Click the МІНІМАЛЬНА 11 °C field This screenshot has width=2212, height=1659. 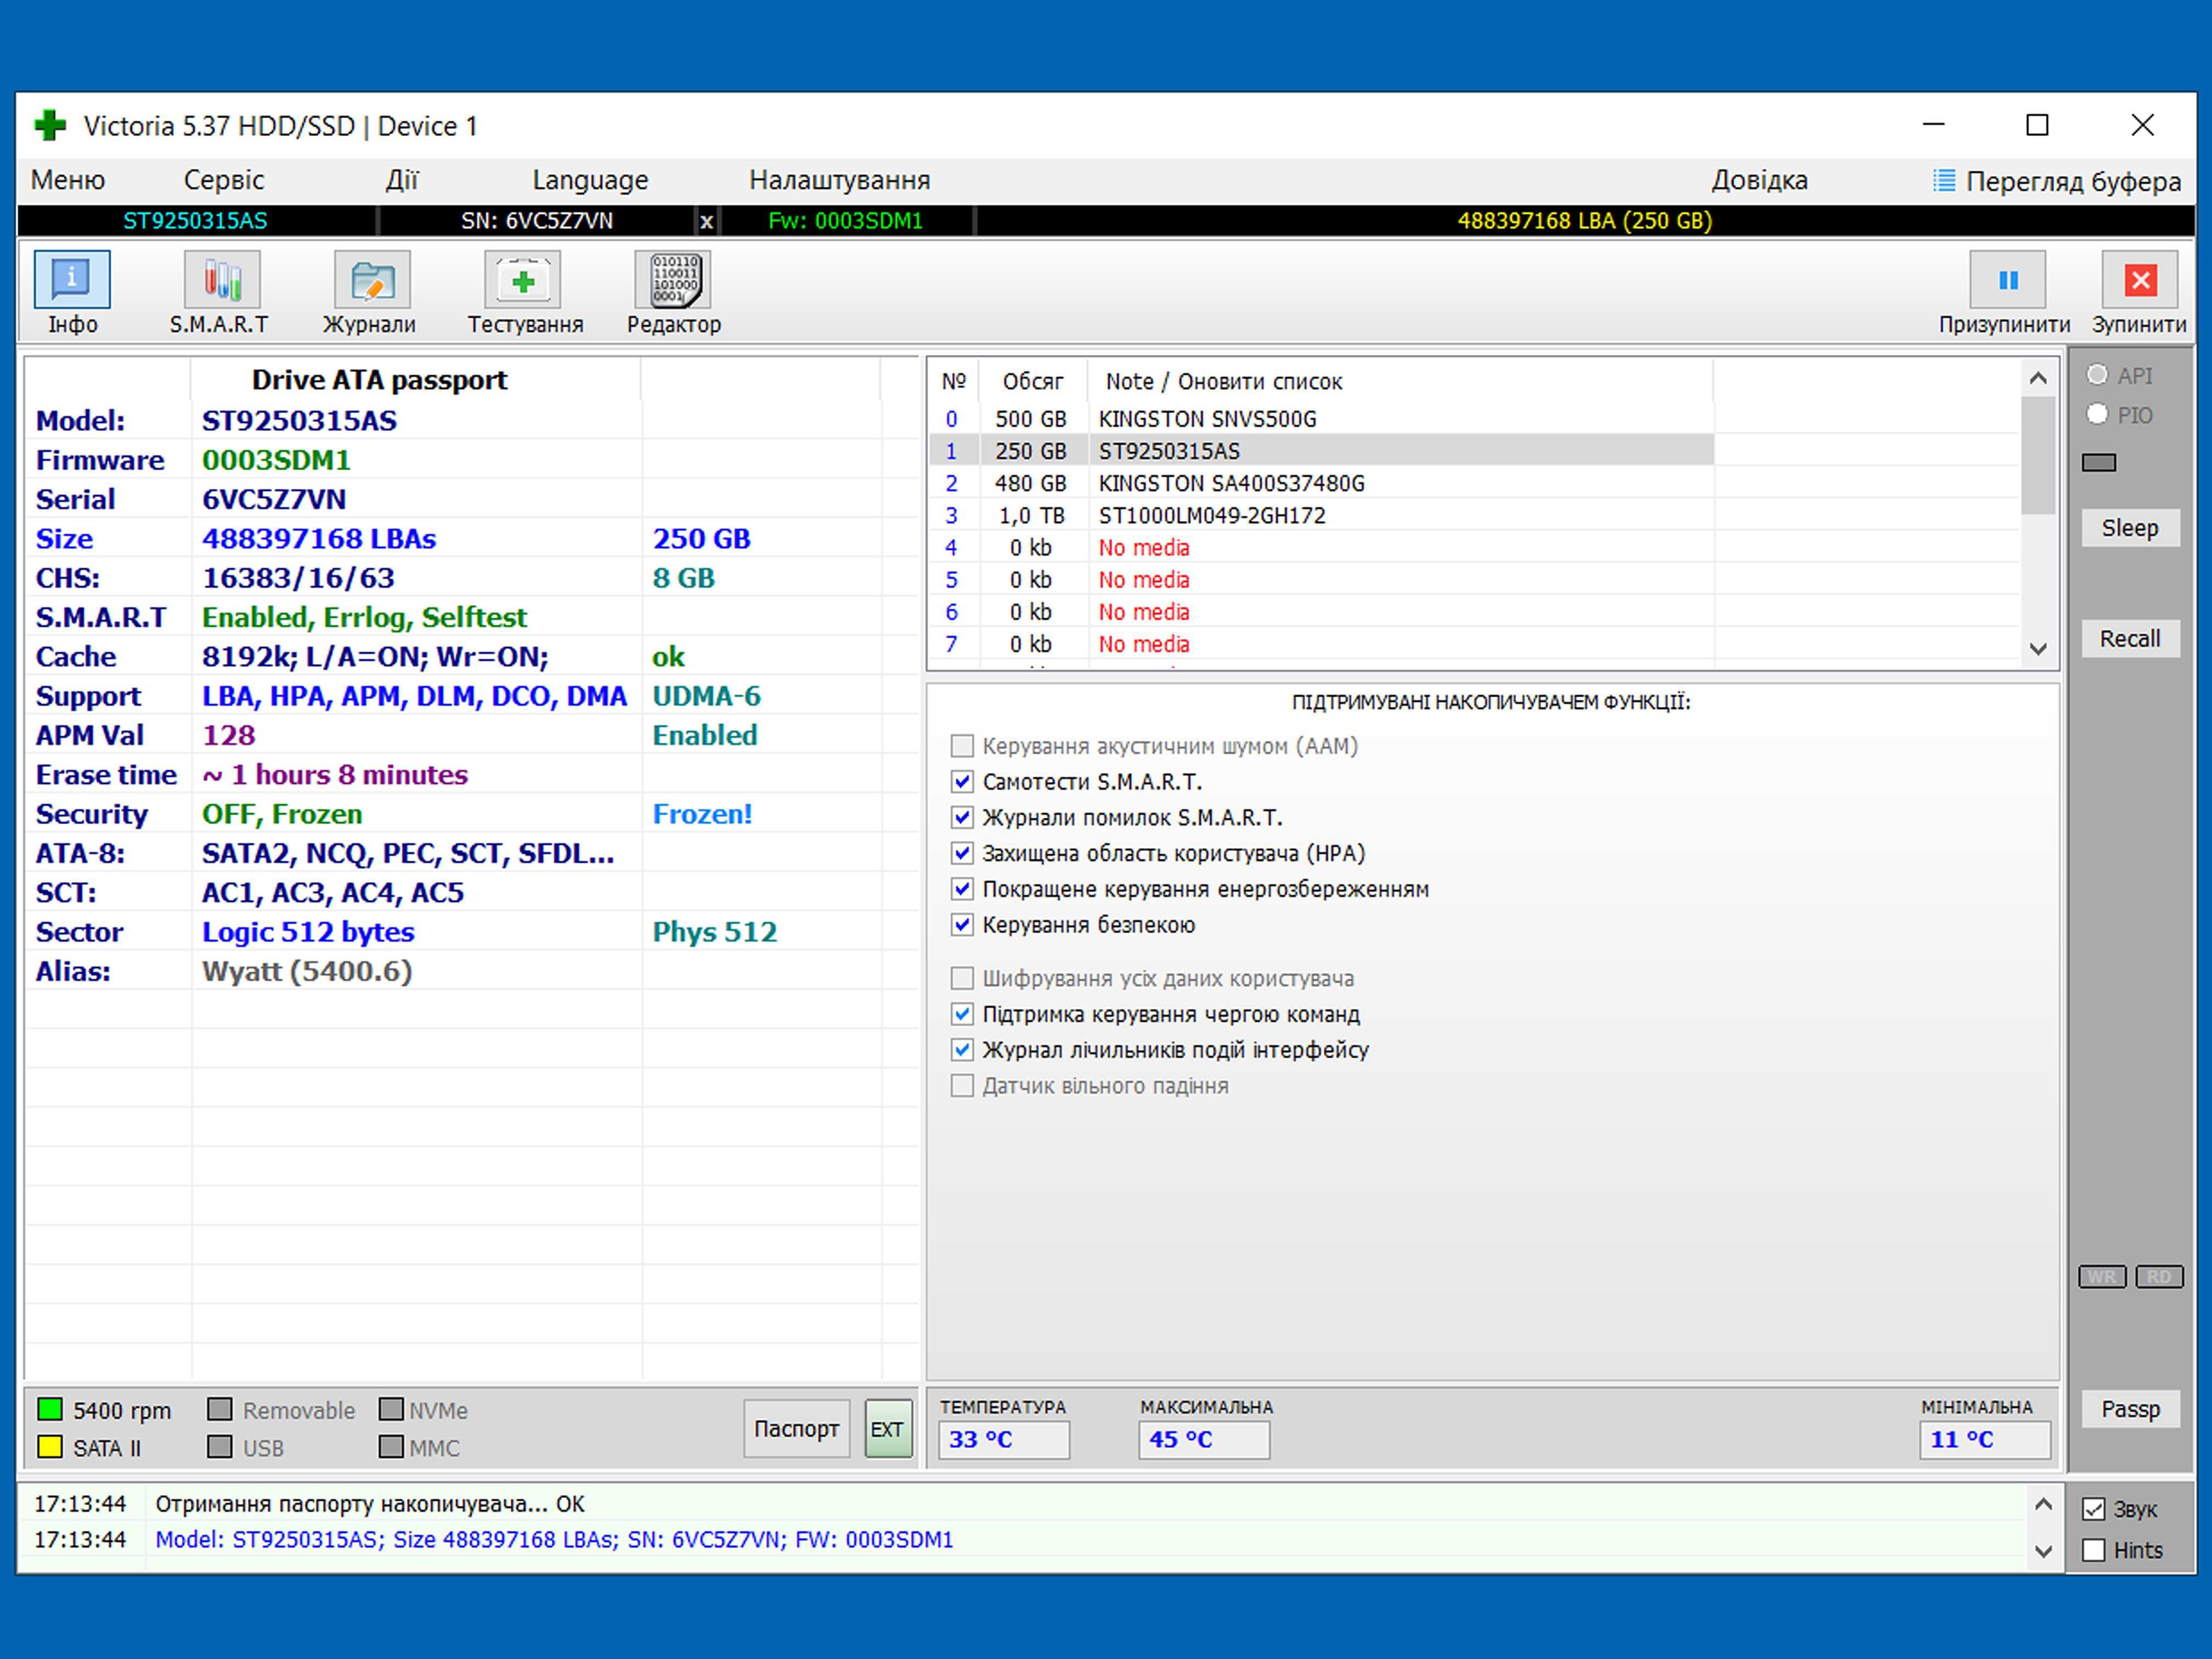(1985, 1440)
